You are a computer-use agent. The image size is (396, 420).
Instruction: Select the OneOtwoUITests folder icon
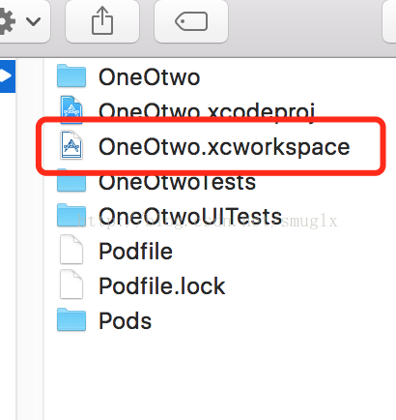(x=71, y=215)
